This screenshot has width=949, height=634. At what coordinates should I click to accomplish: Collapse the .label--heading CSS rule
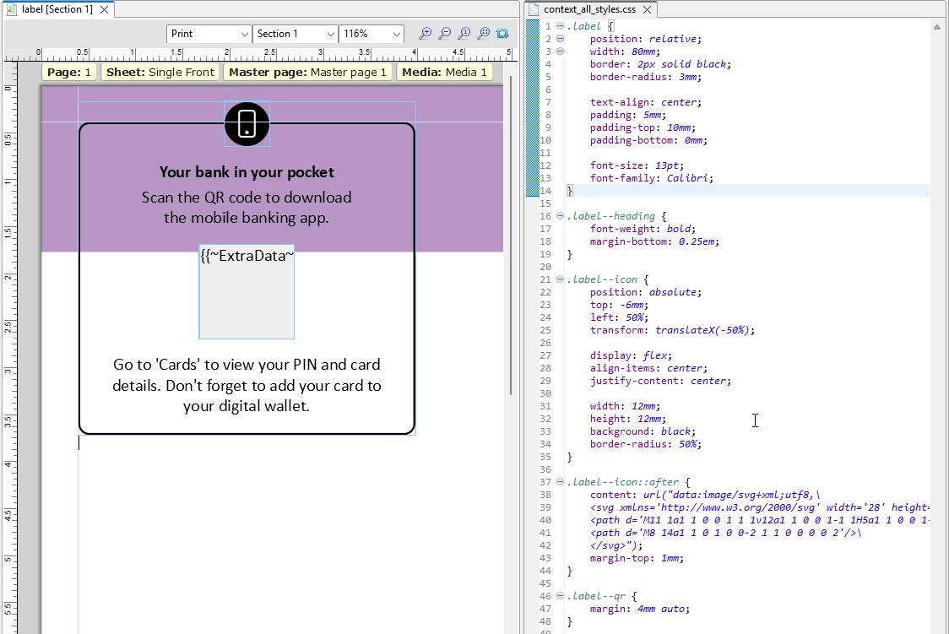coord(560,216)
